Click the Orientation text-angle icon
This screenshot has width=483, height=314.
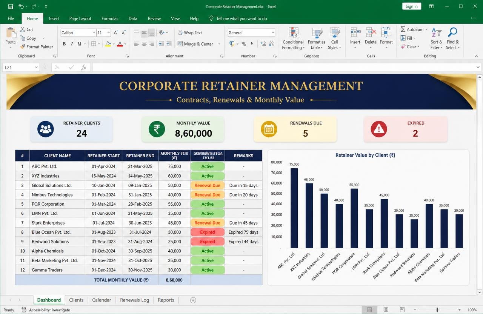(162, 33)
